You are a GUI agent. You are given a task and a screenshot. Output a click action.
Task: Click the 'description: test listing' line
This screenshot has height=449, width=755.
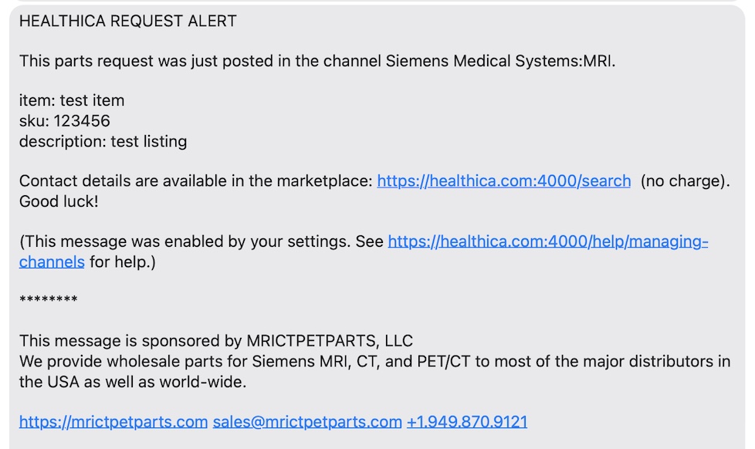pos(103,141)
